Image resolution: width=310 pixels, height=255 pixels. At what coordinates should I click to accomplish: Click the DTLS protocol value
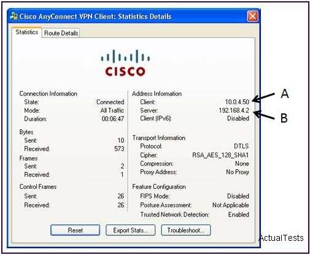[x=241, y=146]
